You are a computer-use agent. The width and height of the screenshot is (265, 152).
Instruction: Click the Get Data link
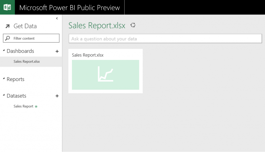coord(25,26)
